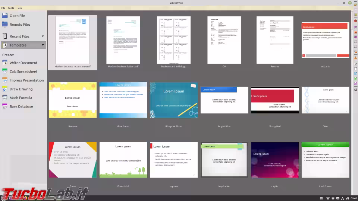
Task: Select the Inspiration template thumbnail
Action: tap(224, 160)
